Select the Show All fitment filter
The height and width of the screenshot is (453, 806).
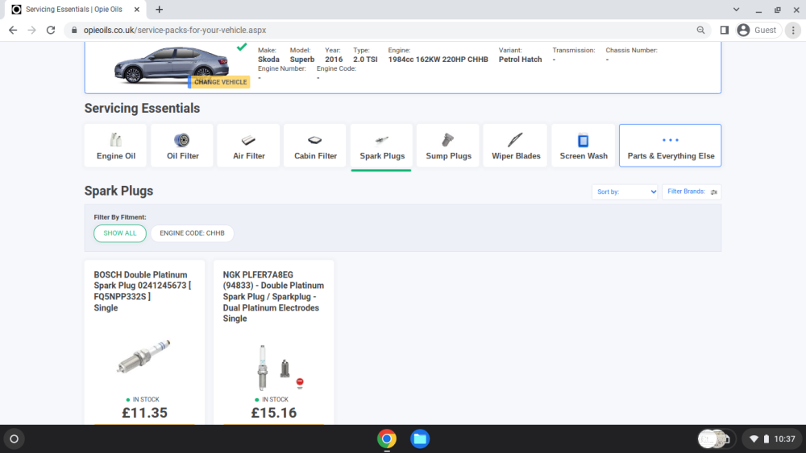120,233
